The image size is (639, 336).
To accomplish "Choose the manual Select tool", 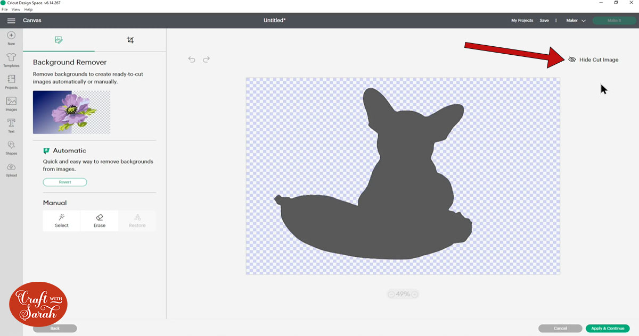I will point(62,221).
